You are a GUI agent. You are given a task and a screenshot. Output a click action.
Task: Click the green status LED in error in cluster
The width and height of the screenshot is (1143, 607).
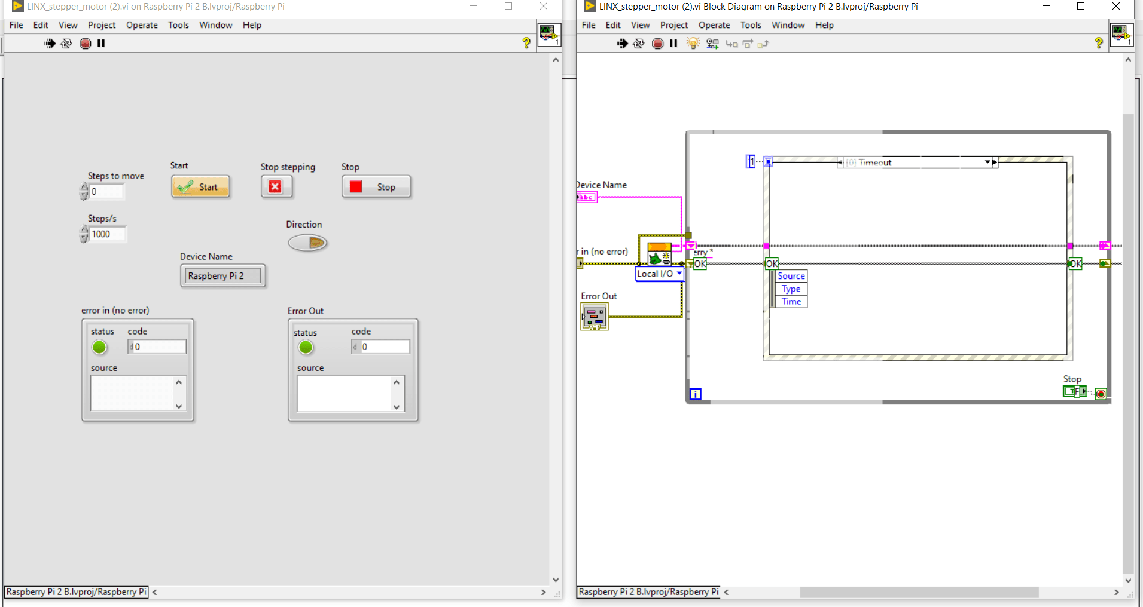[x=99, y=347]
